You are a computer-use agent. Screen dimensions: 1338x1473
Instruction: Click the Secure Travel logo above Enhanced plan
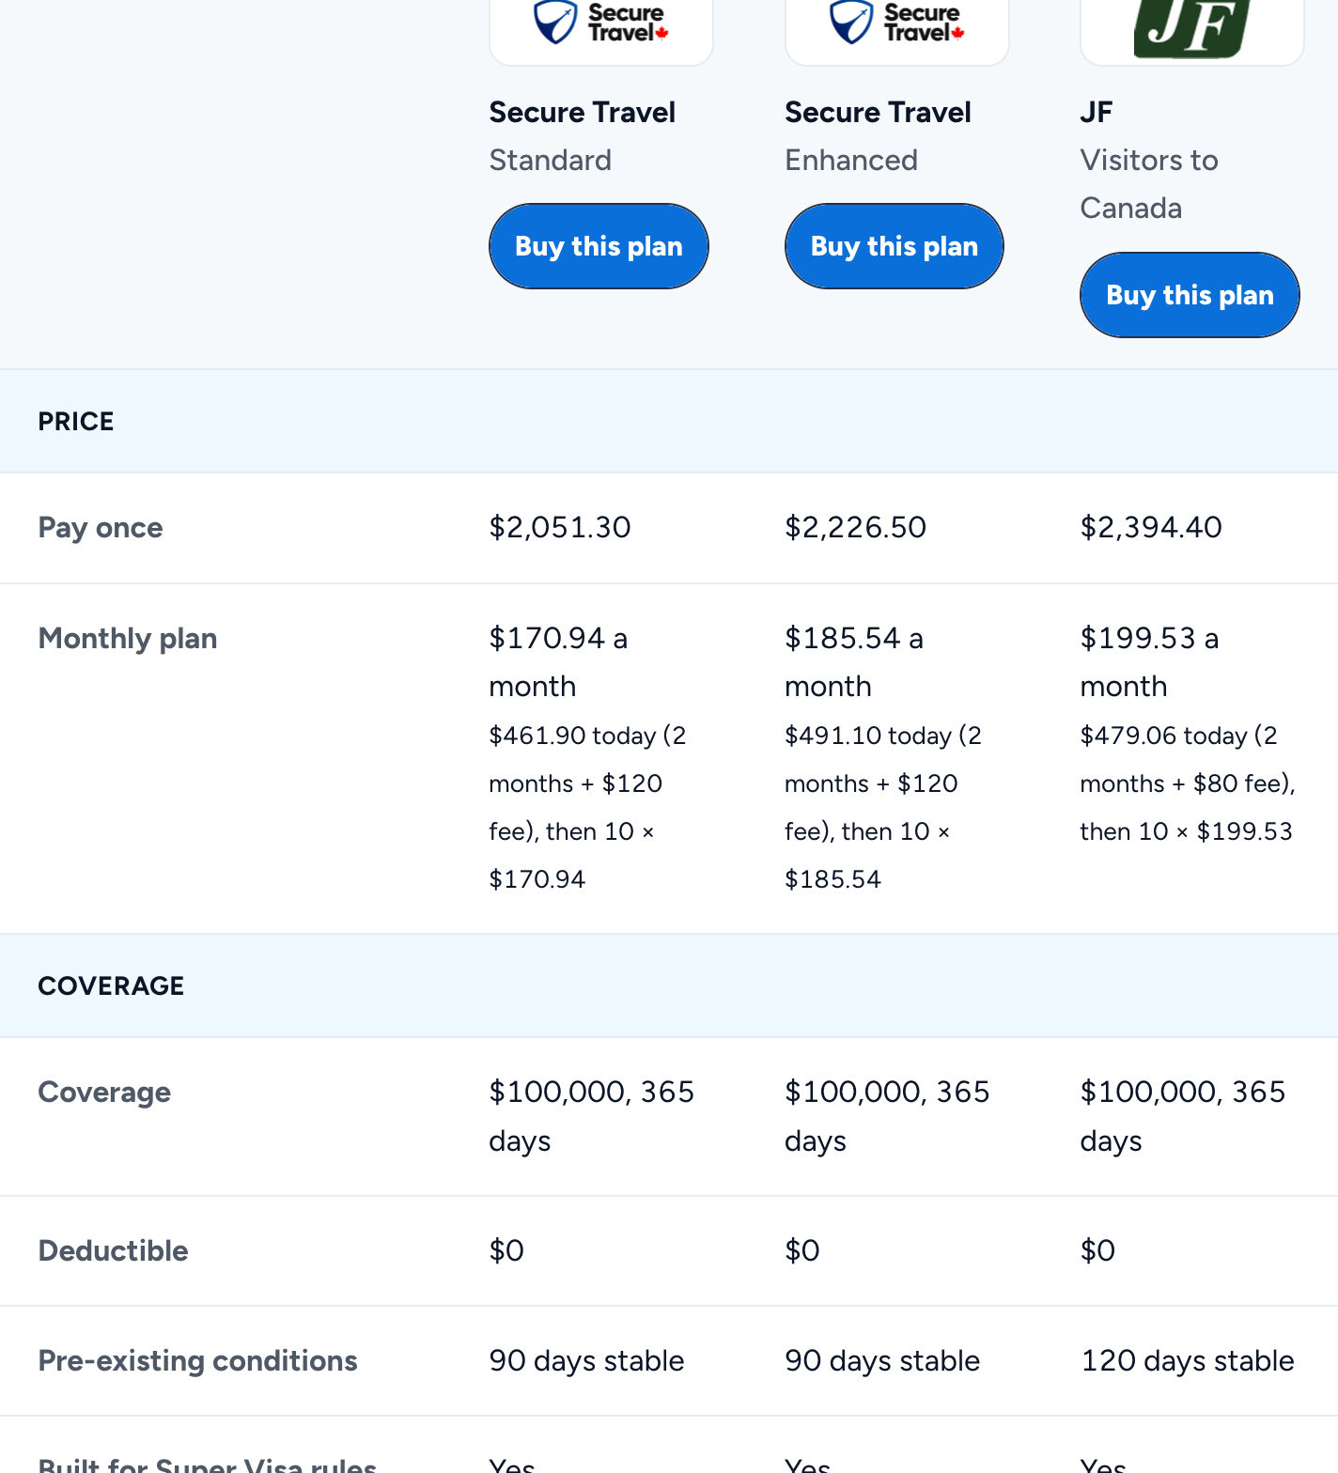(897, 23)
